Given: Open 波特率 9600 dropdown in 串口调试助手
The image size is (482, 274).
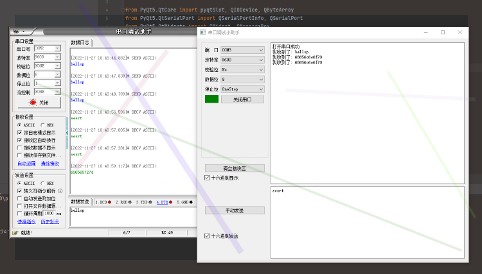Looking at the screenshot, I should pos(48,57).
